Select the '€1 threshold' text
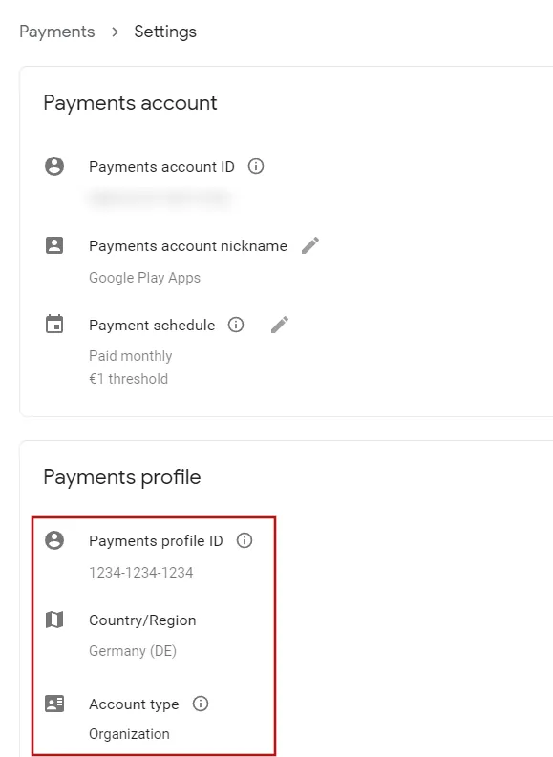Image resolution: width=553 pixels, height=757 pixels. coord(129,379)
